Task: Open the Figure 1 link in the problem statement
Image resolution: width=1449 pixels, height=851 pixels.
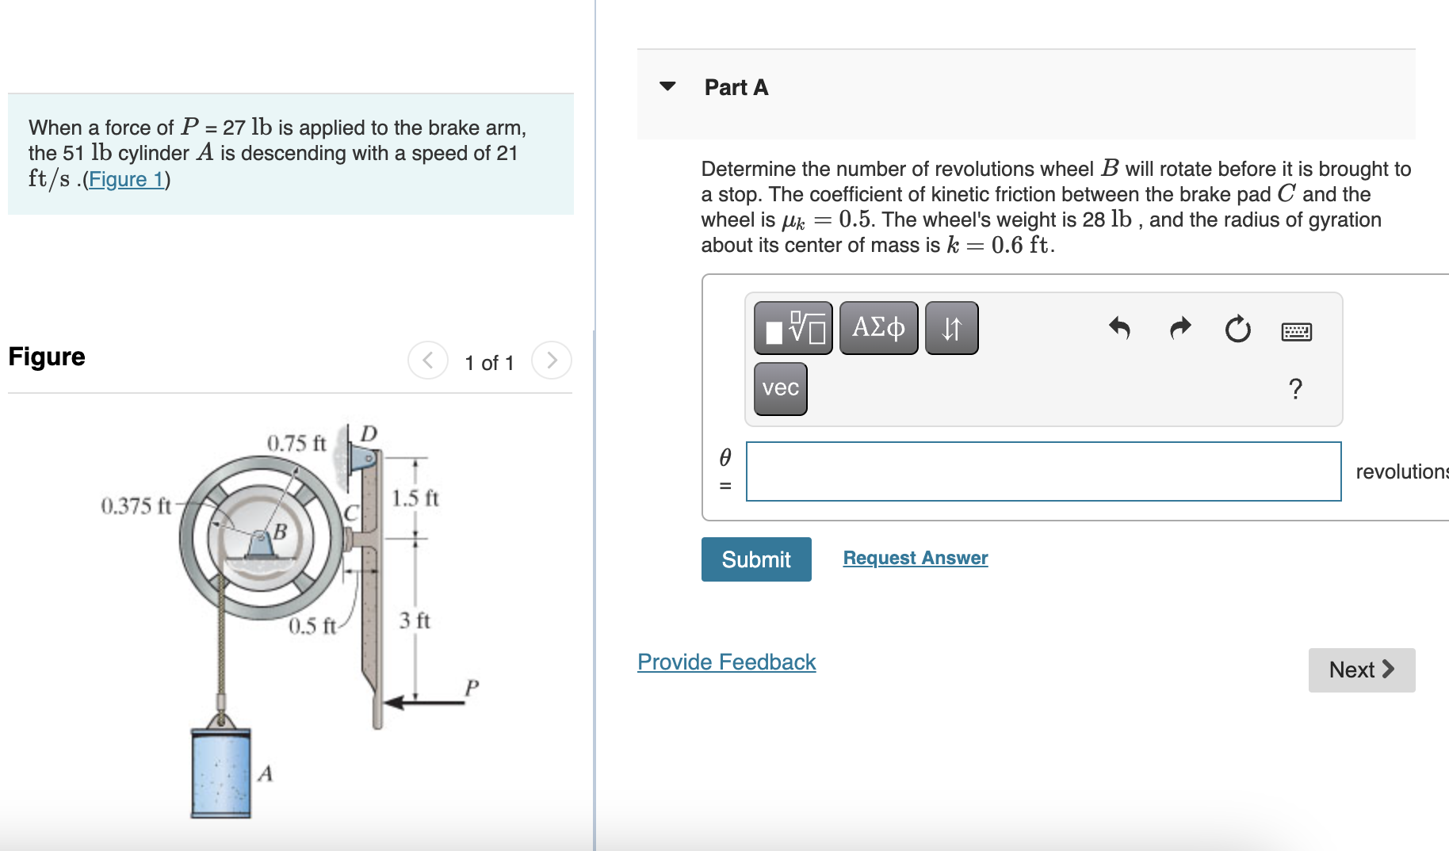Action: [x=127, y=179]
